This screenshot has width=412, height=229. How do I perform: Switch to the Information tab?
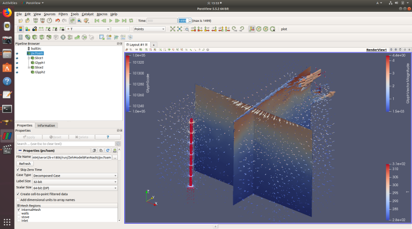(x=46, y=125)
